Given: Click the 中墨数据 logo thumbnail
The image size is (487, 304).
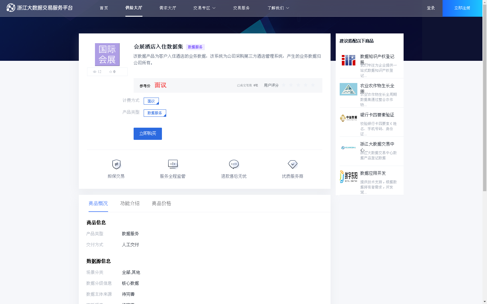Looking at the screenshot, I should click(349, 118).
